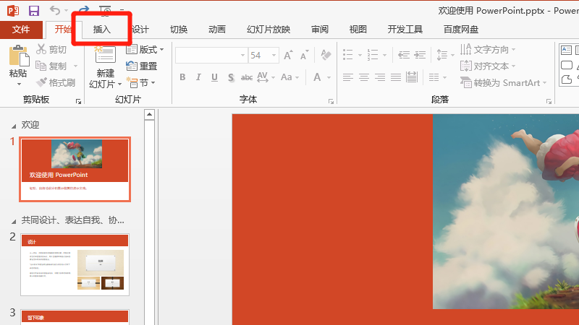579x325 pixels.
Task: Click the New Slide (新建幻灯片) icon
Action: [105, 56]
